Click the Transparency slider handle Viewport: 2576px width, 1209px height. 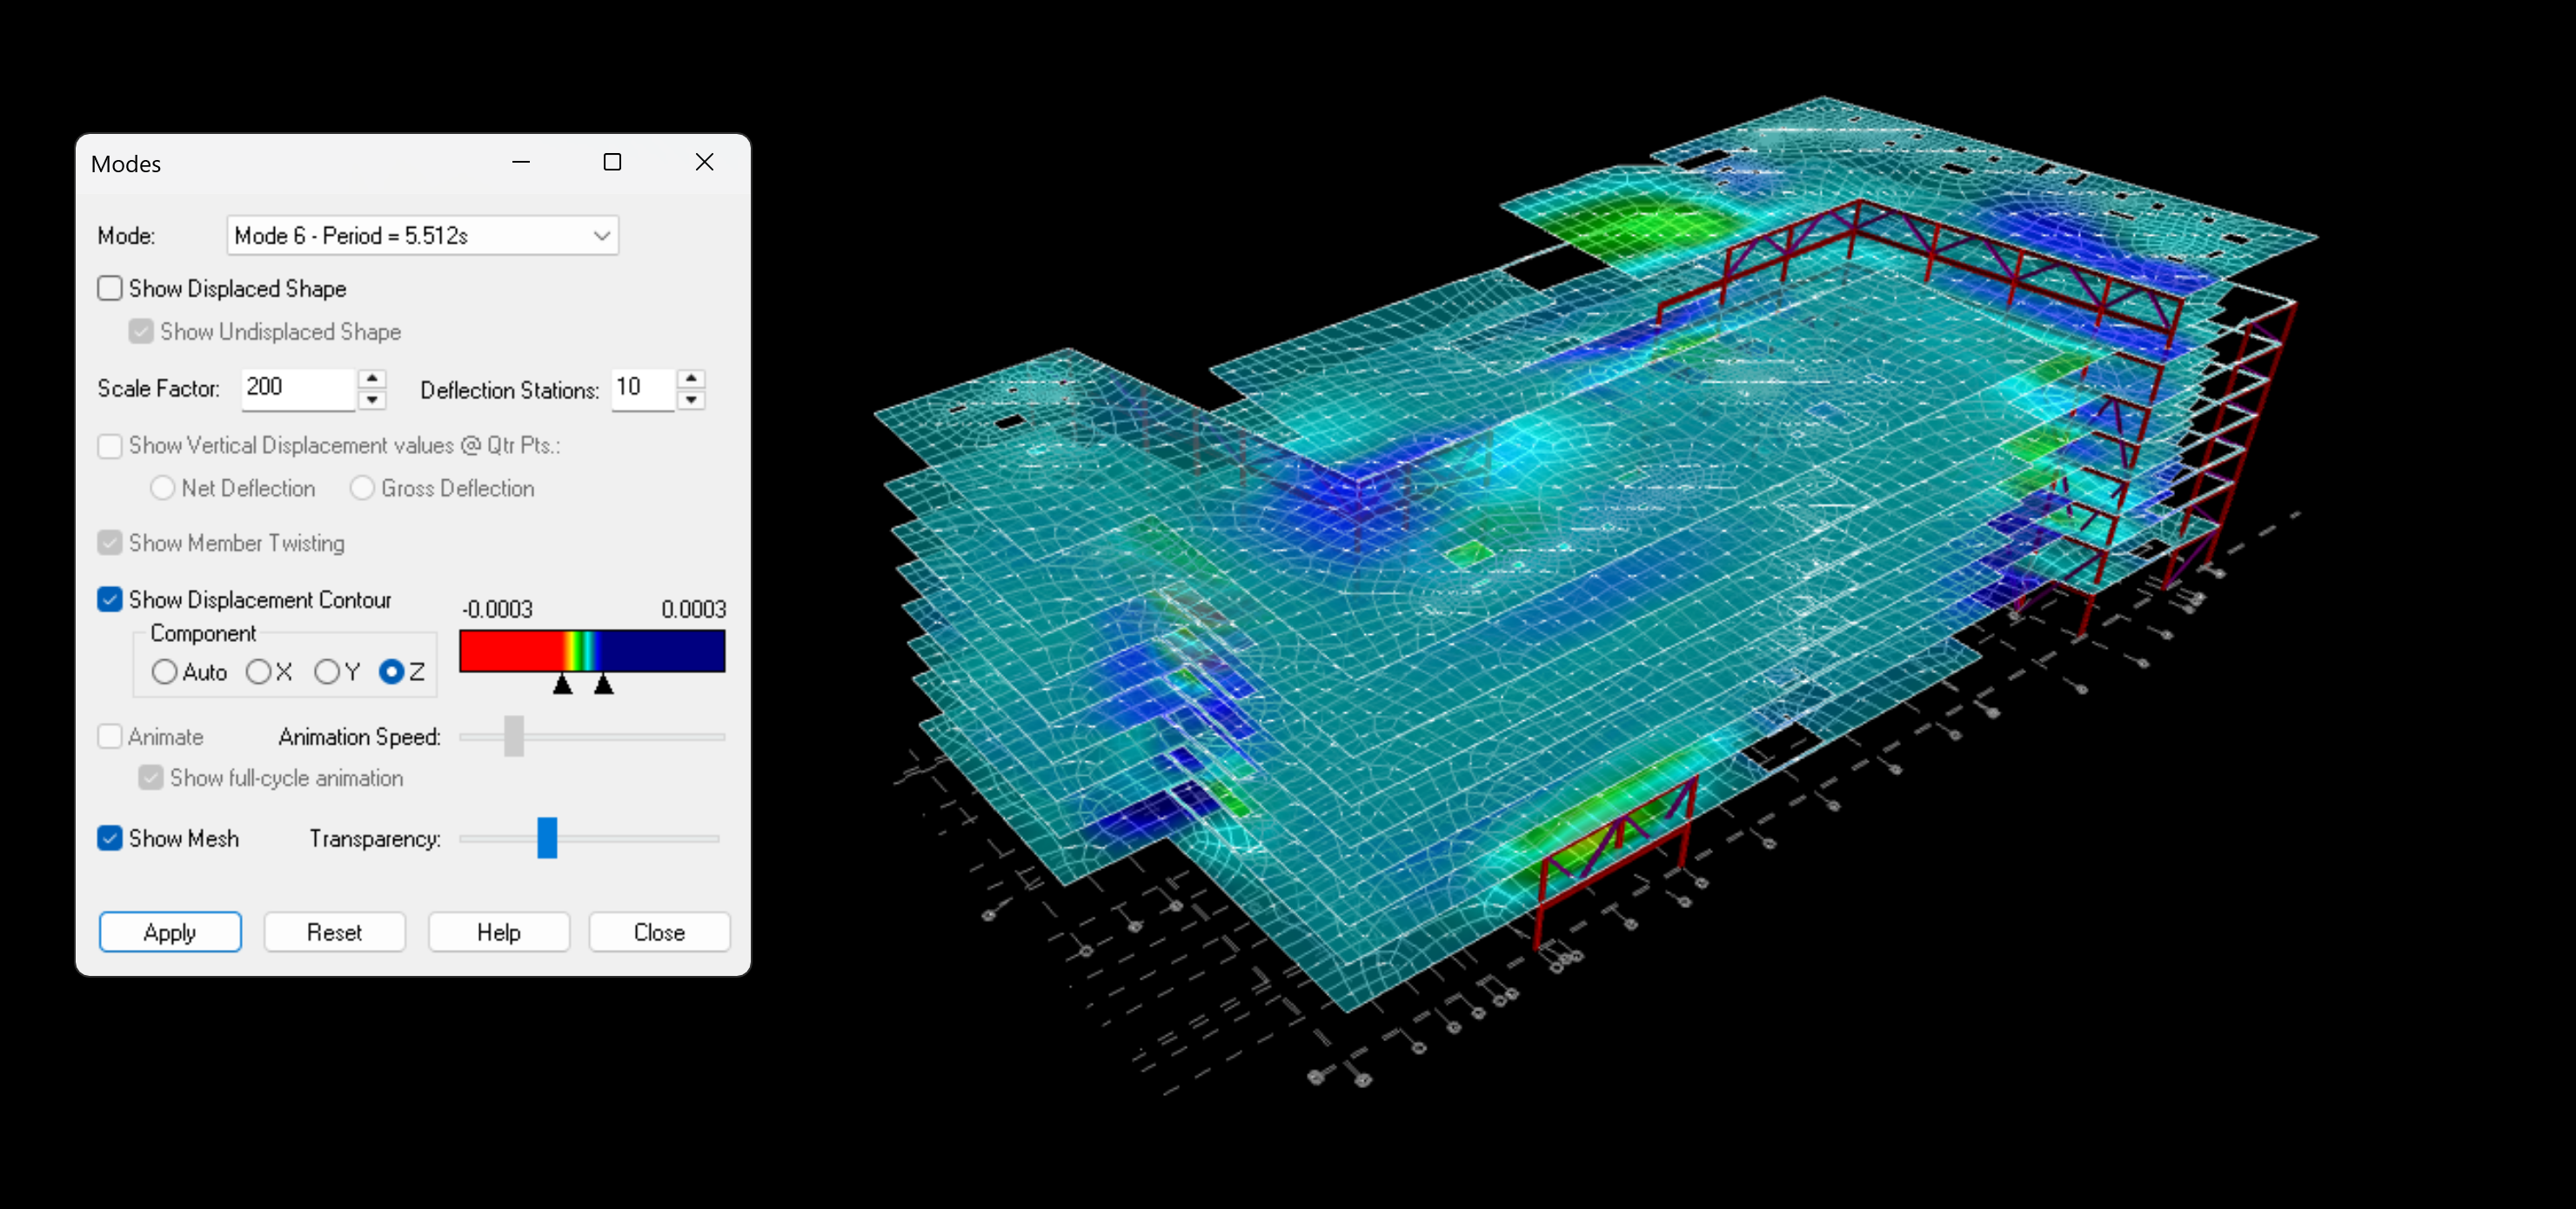coord(547,838)
